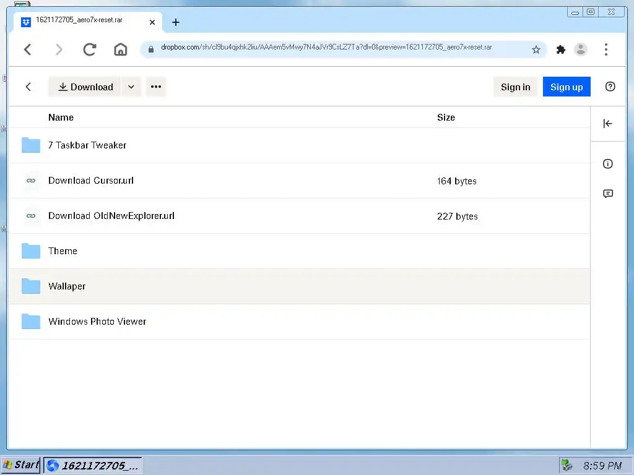Open Download Cursor.url file
Screen dimensions: 634x475
coord(91,181)
